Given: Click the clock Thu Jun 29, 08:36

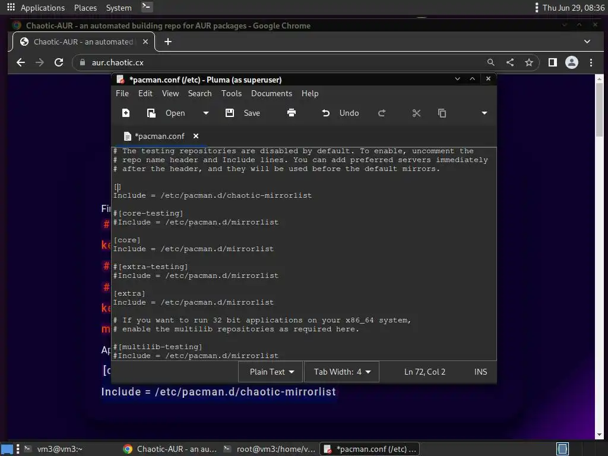Looking at the screenshot, I should 573,8.
